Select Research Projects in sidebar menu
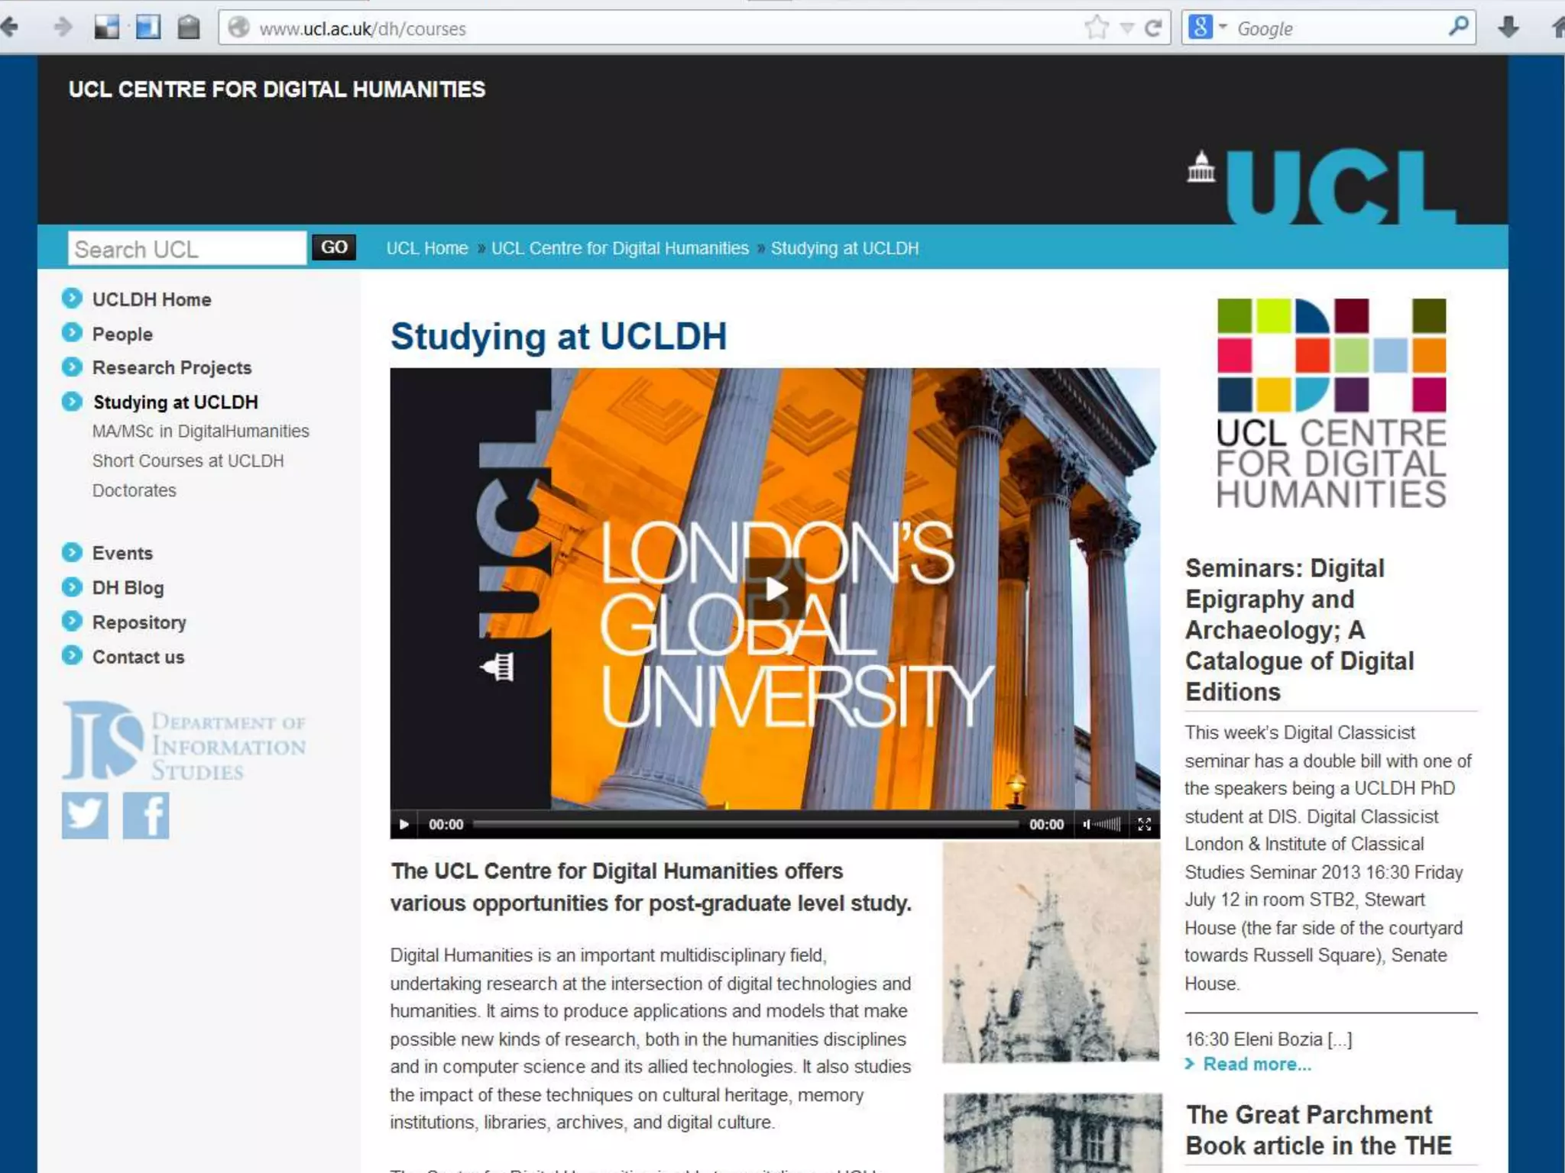The image size is (1565, 1173). point(171,367)
